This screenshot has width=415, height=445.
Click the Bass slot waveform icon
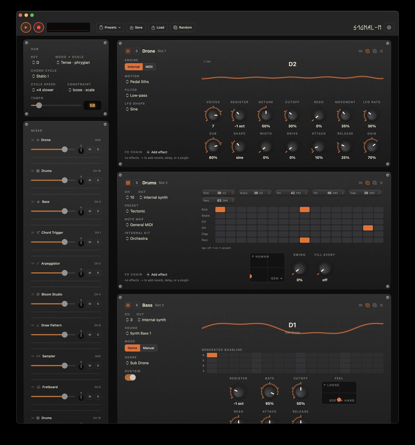point(128,305)
